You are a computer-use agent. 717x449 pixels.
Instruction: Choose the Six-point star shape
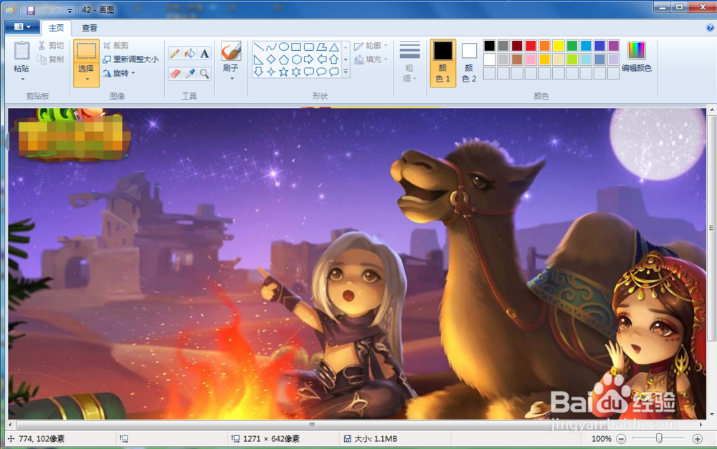pos(296,72)
